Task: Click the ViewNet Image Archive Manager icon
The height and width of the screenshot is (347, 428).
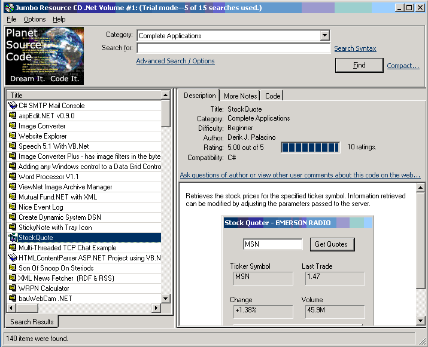Action: tap(13, 186)
